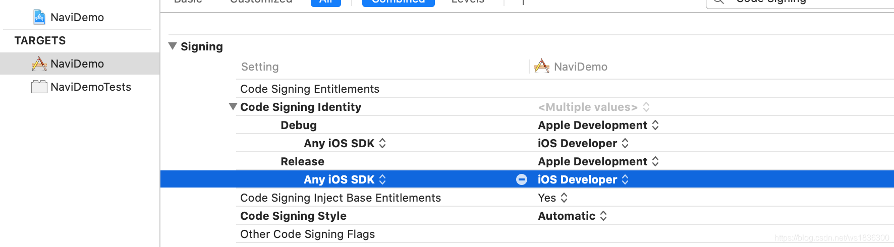894x247 pixels.
Task: Open the selected Release row's iOS Developer popup
Action: [583, 179]
